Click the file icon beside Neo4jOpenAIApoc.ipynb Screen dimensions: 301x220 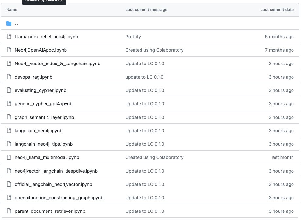pos(9,50)
